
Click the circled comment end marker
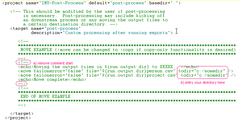coord(21,84)
